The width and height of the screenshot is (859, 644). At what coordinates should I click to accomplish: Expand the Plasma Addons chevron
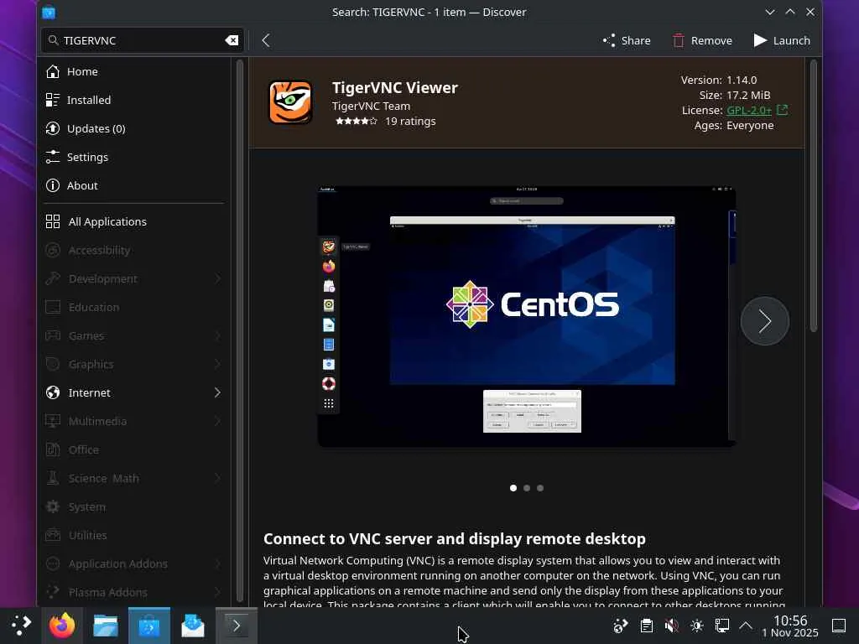point(217,592)
